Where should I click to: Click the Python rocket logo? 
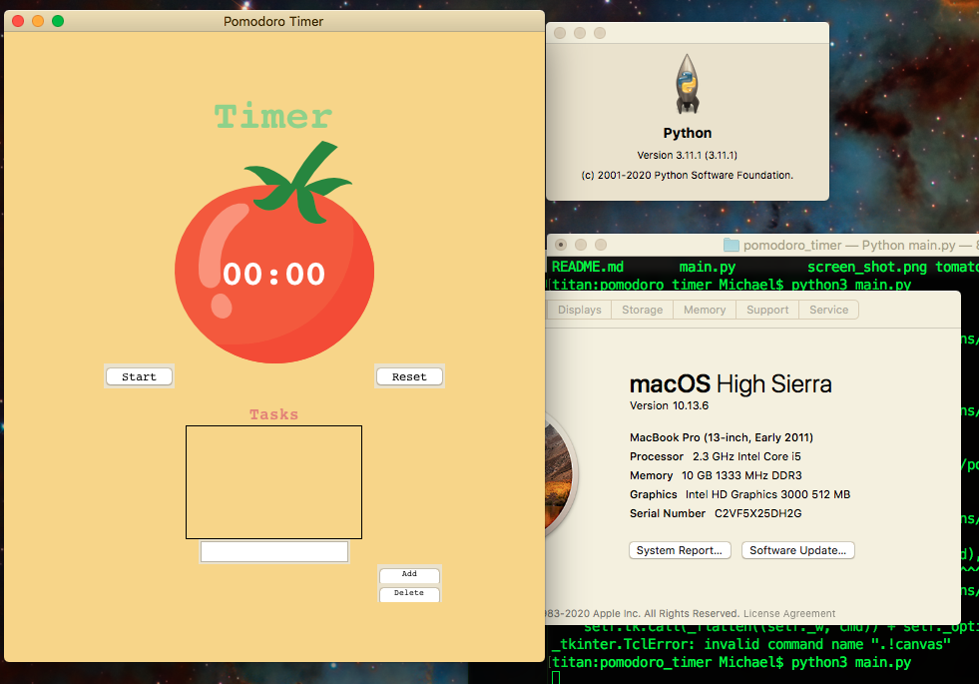687,80
